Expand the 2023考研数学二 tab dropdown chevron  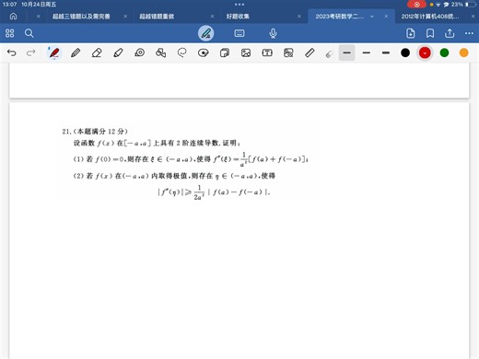coord(372,17)
